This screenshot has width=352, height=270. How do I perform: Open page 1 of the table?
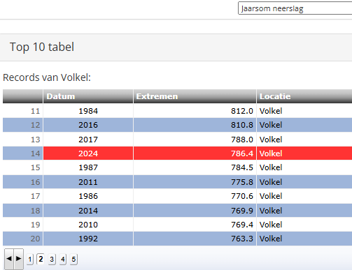click(30, 259)
